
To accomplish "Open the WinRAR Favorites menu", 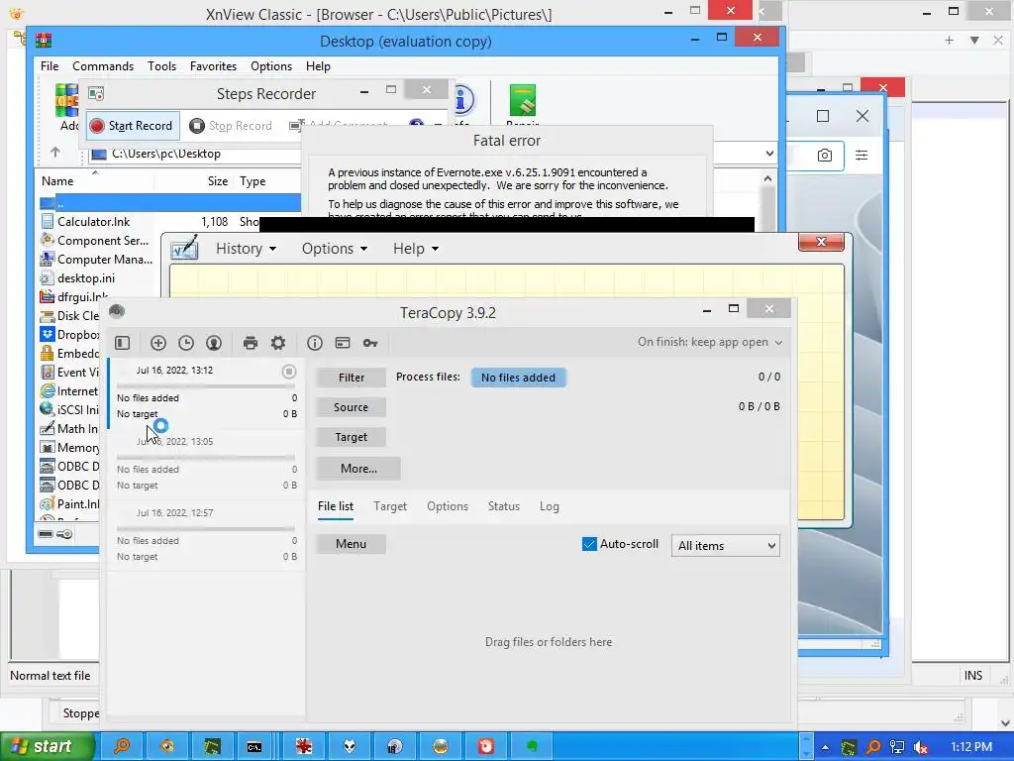I will point(214,66).
